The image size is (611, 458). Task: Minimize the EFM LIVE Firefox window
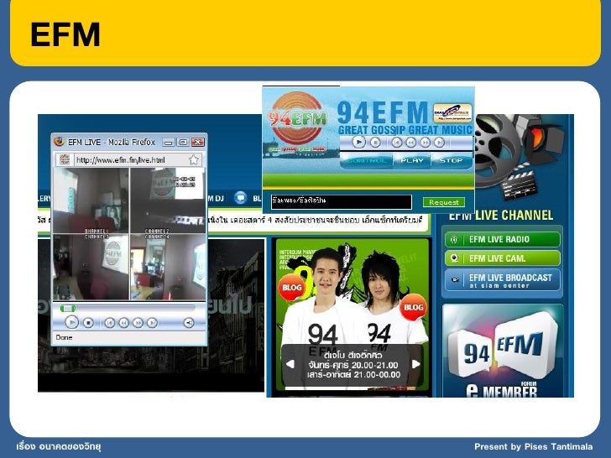(x=169, y=142)
